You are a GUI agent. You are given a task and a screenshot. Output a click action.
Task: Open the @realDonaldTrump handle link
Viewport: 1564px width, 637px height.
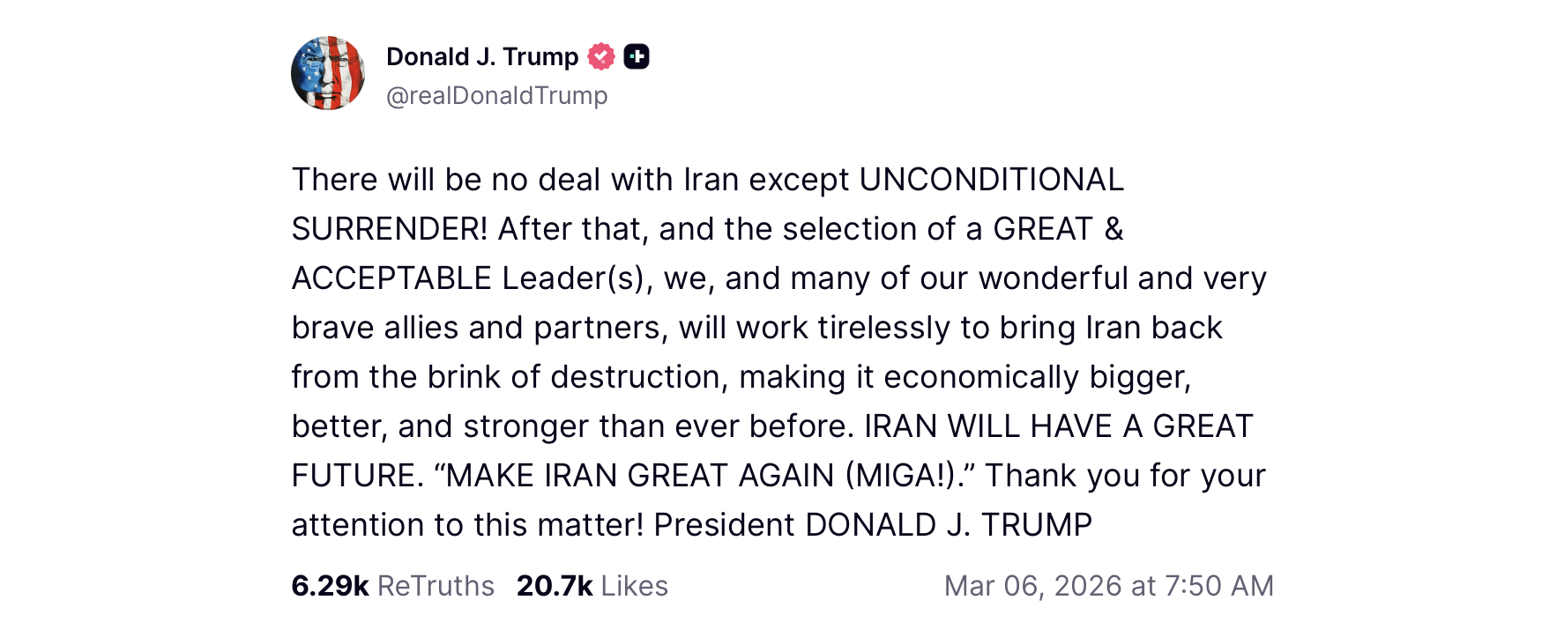pyautogui.click(x=497, y=95)
